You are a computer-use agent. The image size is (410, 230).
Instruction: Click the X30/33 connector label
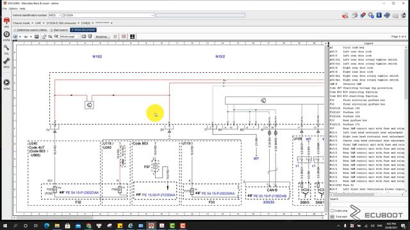point(268,203)
